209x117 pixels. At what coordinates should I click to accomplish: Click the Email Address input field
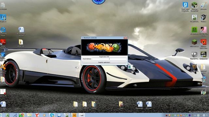(x=109, y=59)
